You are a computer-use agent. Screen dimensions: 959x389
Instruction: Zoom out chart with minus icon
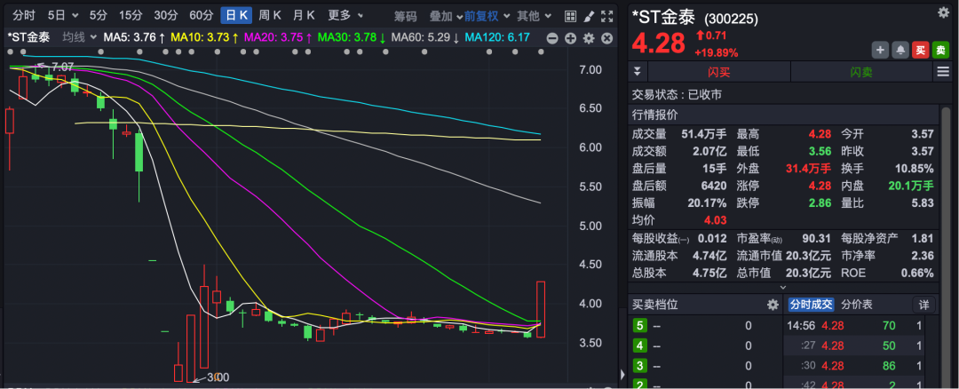point(552,37)
